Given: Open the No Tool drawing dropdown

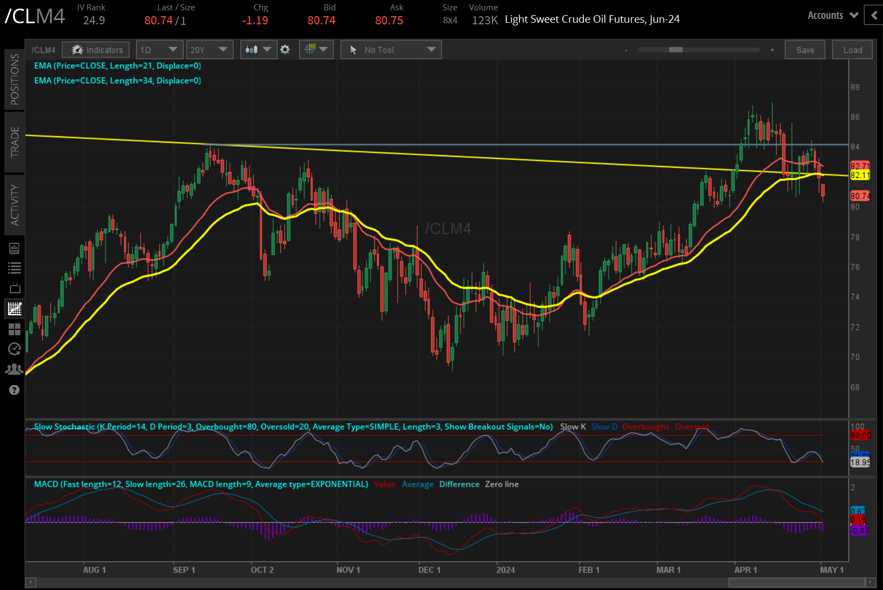Looking at the screenshot, I should click(x=391, y=50).
